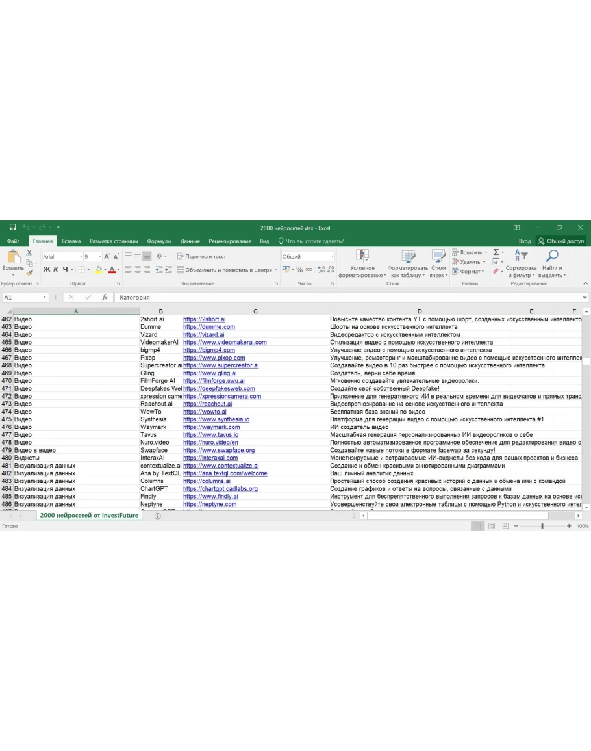Open the font name Arial dropdown
This screenshot has height=751, width=591.
[x=81, y=256]
